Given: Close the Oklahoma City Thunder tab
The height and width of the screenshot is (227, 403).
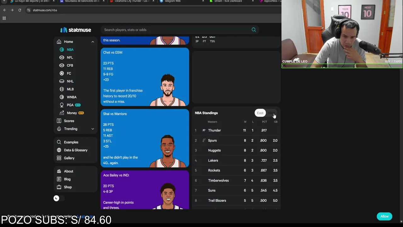Looking at the screenshot, I should 153,1.
